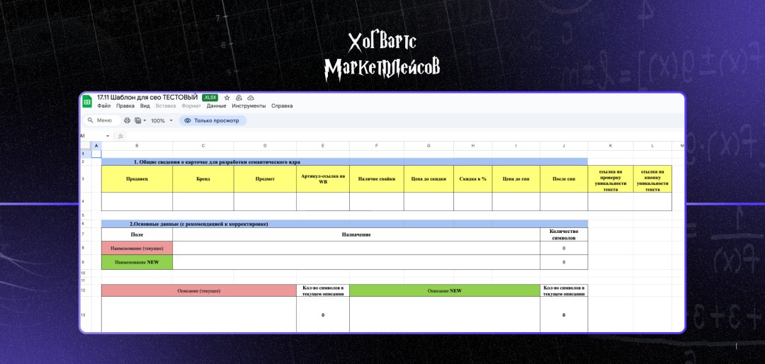Screen dimensions: 765x364
Task: Select the green Наименование NEW cell
Action: pos(137,262)
